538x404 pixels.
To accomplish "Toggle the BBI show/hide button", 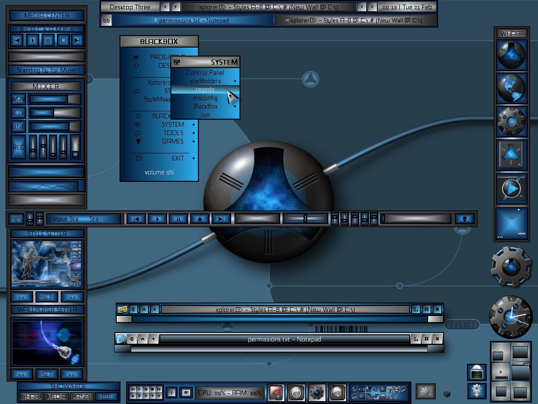I will [x=106, y=397].
